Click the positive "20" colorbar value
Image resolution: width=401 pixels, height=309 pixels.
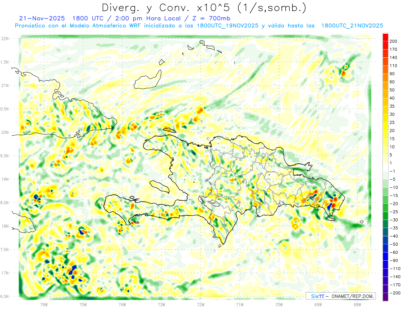tap(392, 131)
